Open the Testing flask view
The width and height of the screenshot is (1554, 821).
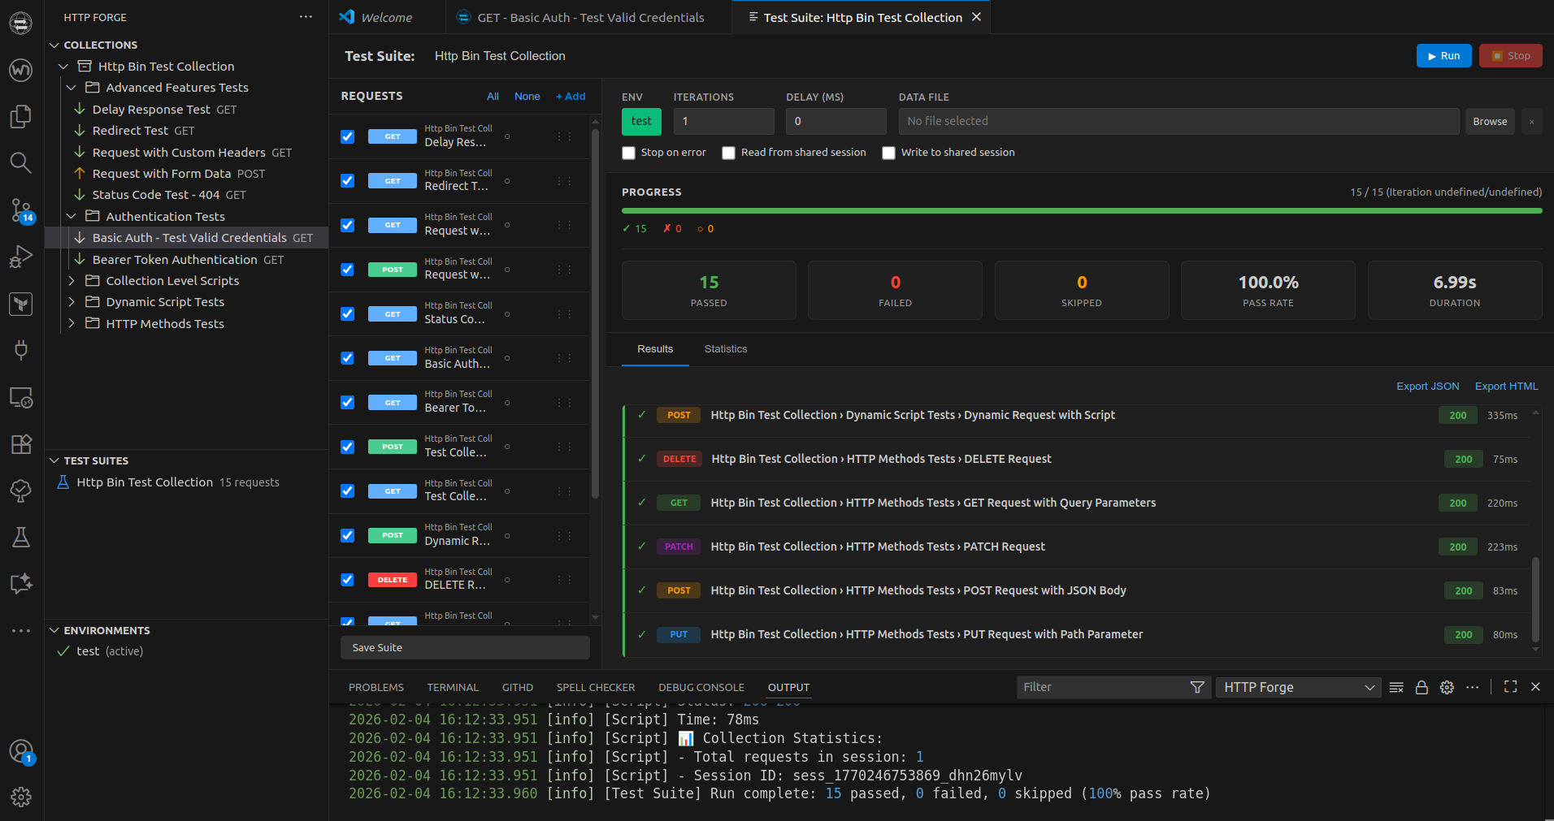click(x=21, y=538)
